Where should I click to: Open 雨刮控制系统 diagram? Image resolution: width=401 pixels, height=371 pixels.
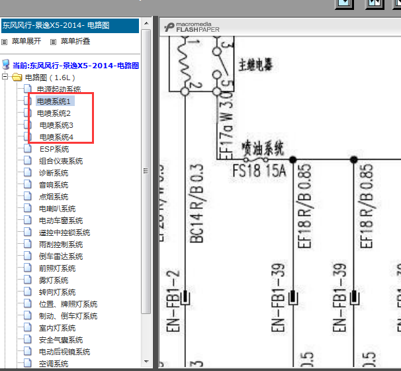point(61,244)
